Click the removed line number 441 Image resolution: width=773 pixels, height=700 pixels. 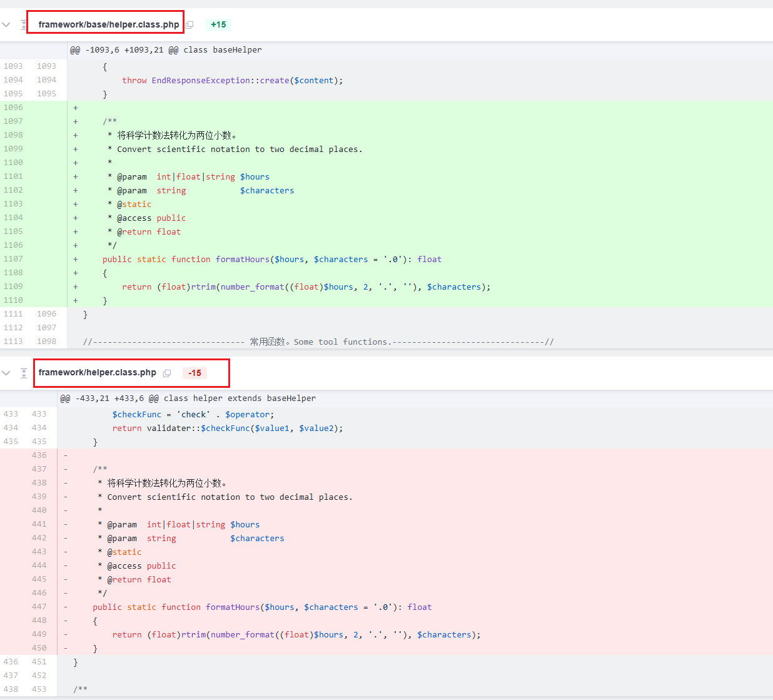tap(39, 524)
